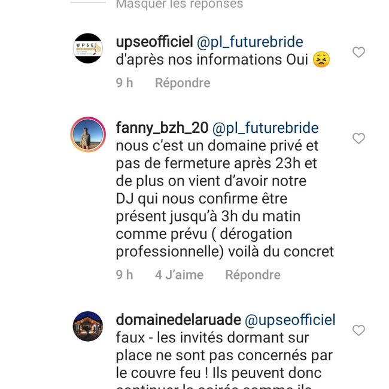Open the fanny_bzh_20 username link
This screenshot has height=389, width=389.
tap(162, 127)
